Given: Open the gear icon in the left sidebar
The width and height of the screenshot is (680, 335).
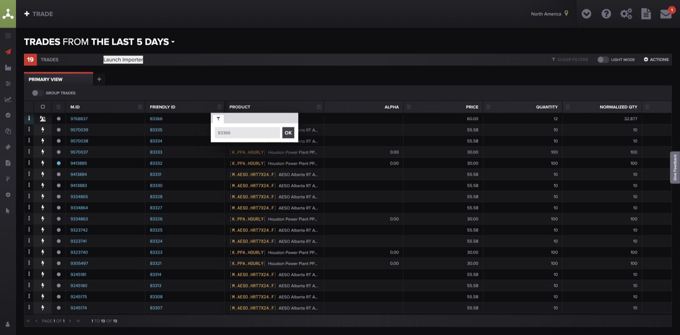Looking at the screenshot, I should [x=8, y=195].
